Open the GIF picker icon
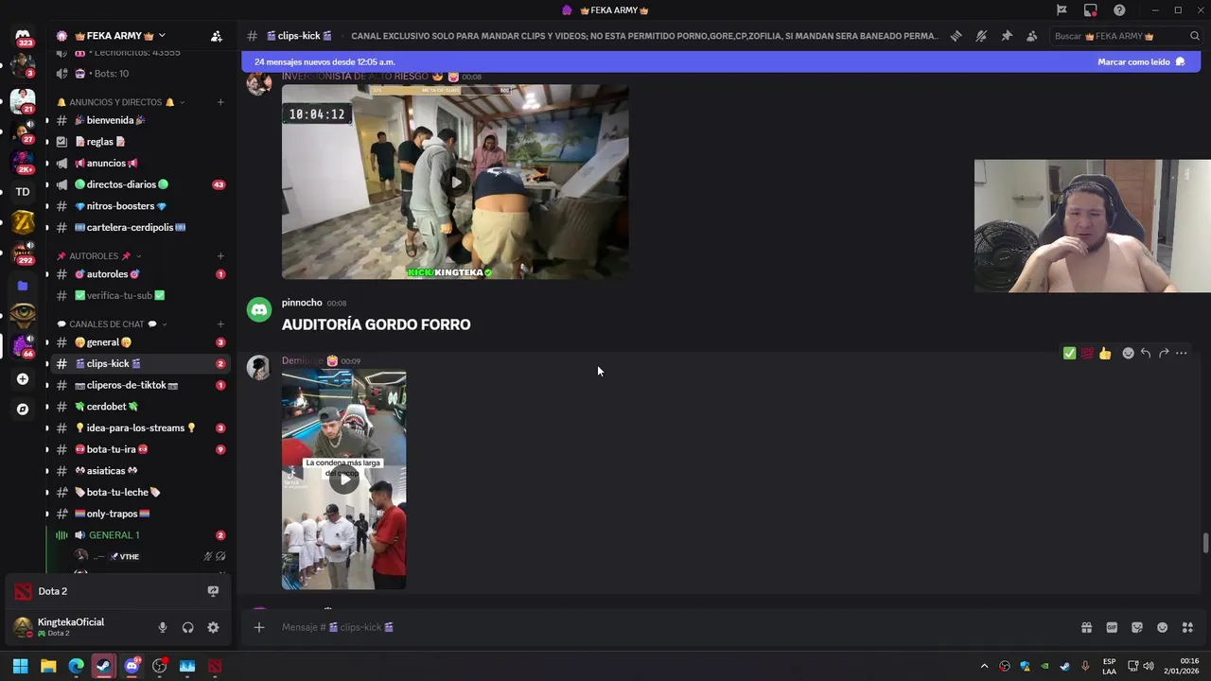Image resolution: width=1211 pixels, height=681 pixels. 1112,627
